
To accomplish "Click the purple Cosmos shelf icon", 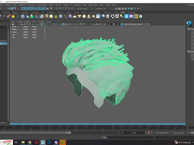I will point(131,17).
